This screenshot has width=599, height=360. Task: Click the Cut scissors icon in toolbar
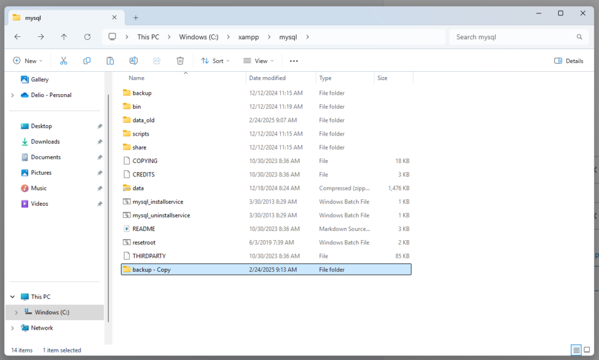pos(64,61)
